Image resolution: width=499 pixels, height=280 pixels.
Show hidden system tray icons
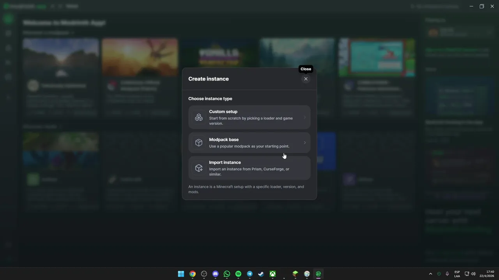(430, 274)
